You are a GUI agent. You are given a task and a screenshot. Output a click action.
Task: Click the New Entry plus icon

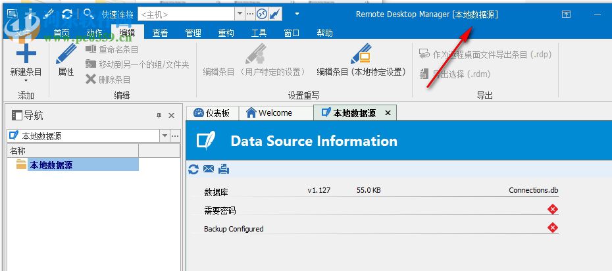(x=26, y=53)
